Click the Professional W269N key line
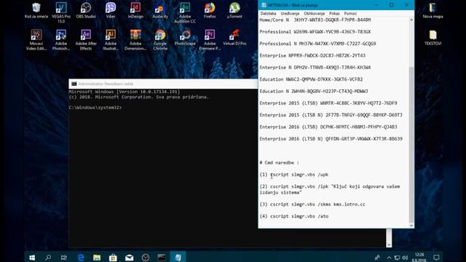Image resolution: width=466 pixels, height=262 pixels. 315,32
